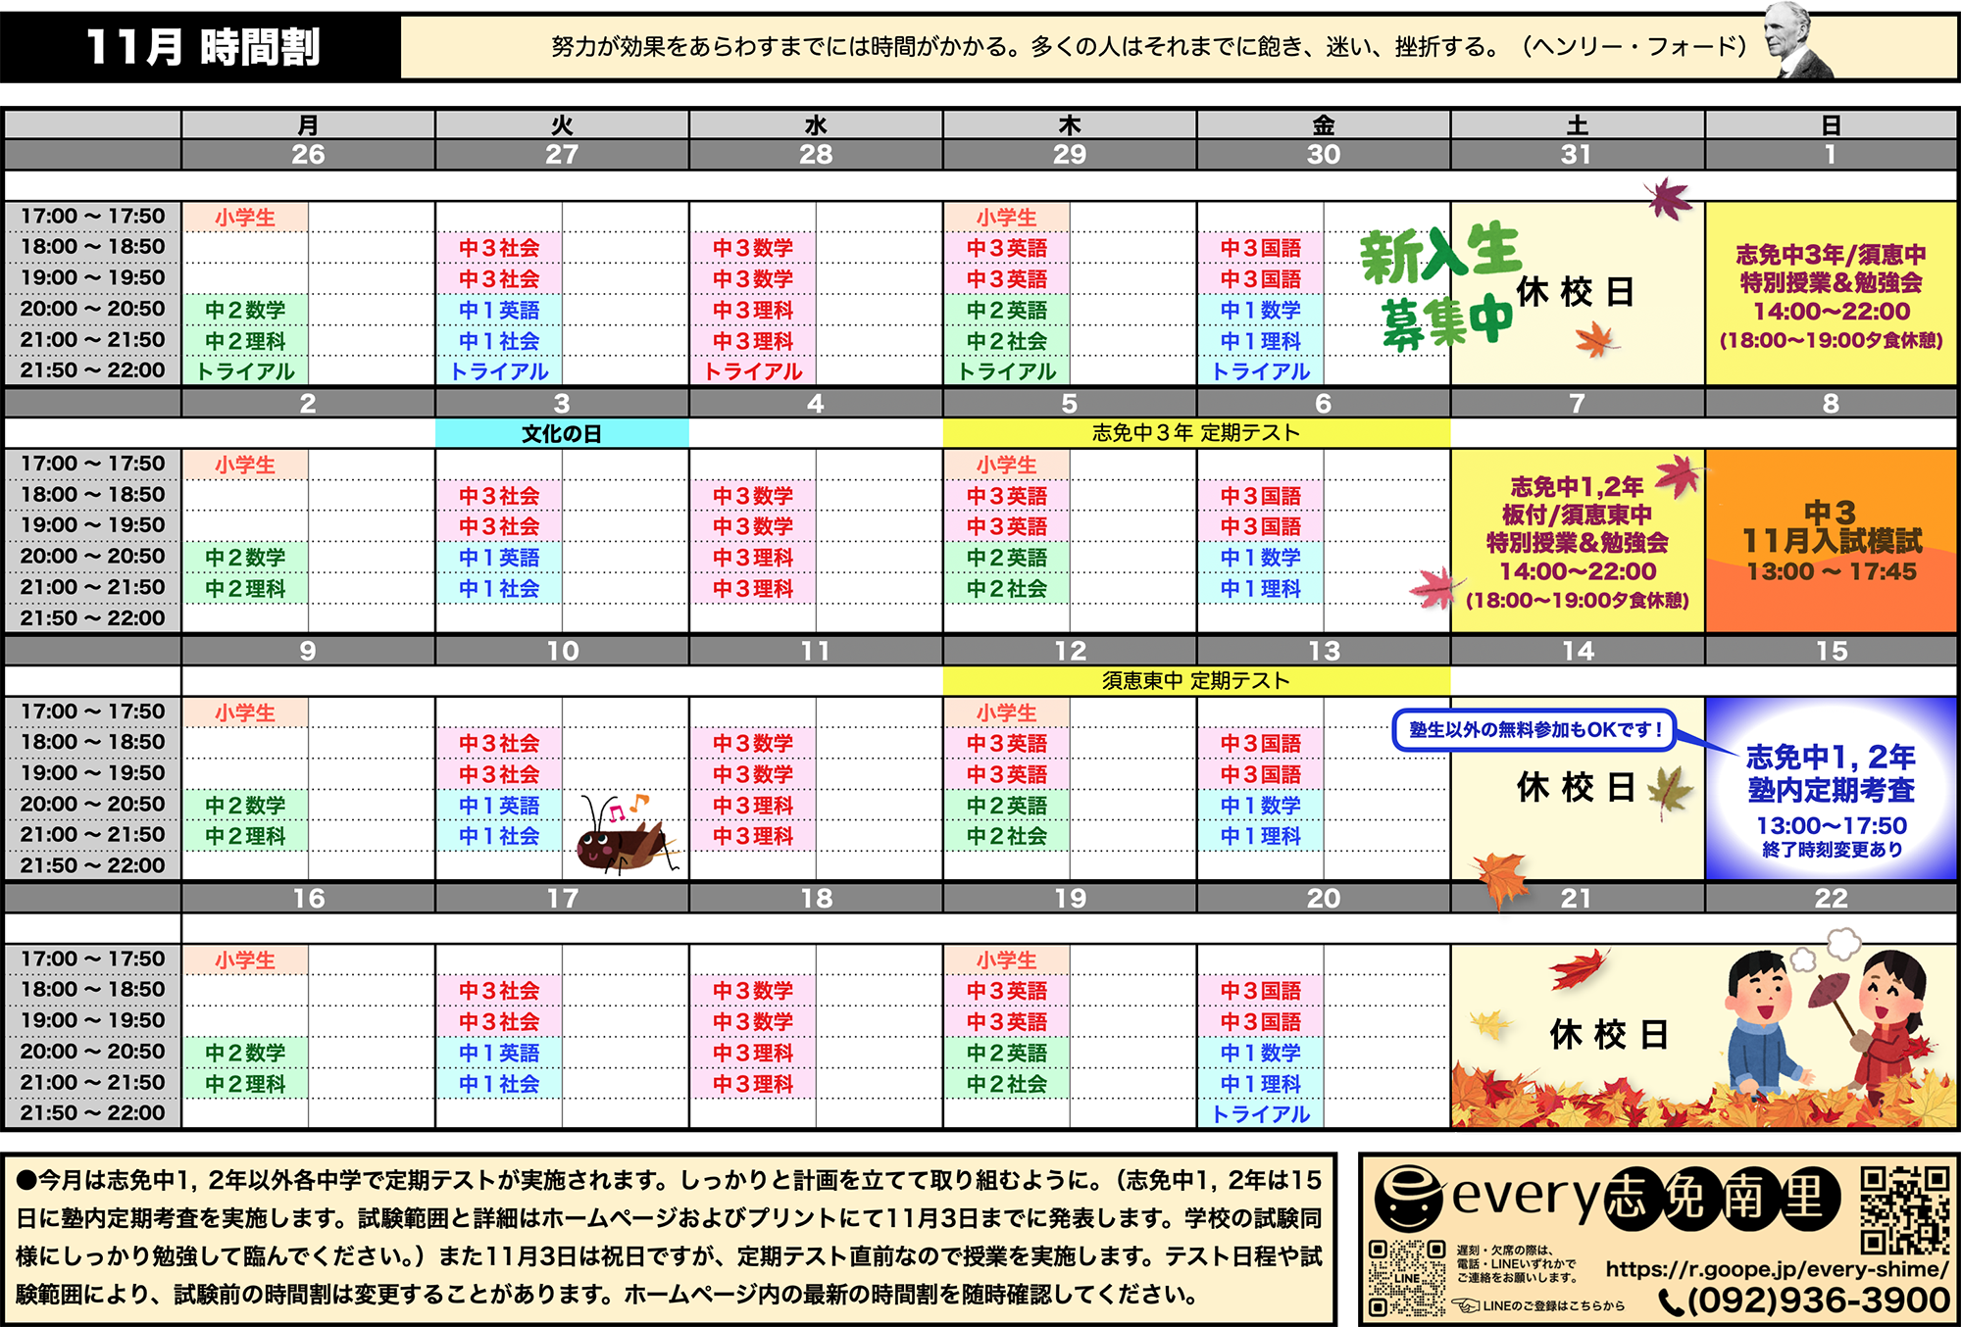Screen dimensions: 1961x1327
Task: Click the トライアル cell on Friday 20
Action: 1261,1113
